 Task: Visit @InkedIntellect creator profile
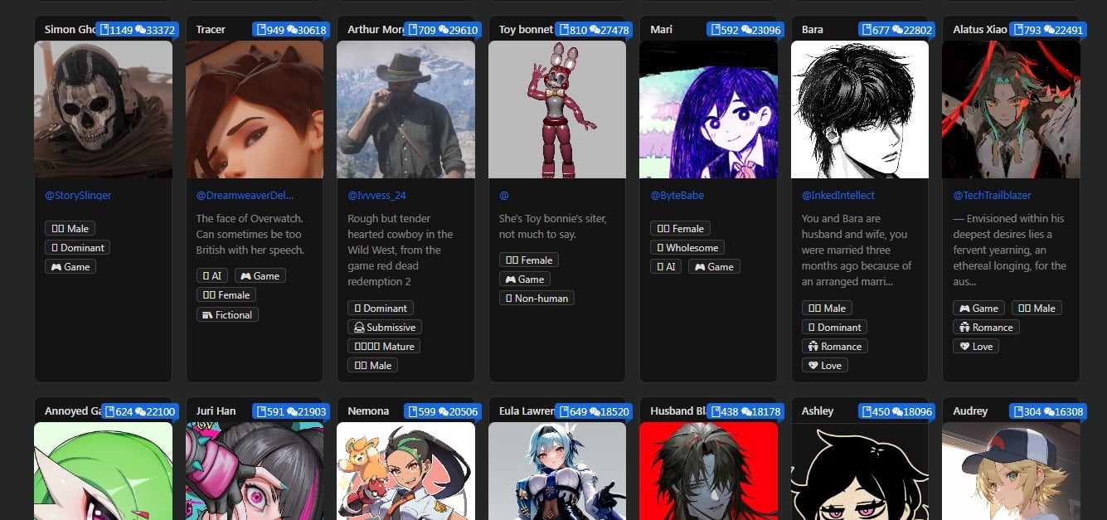pos(838,196)
